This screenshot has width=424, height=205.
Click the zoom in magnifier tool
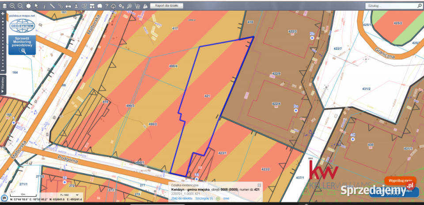click(12, 6)
